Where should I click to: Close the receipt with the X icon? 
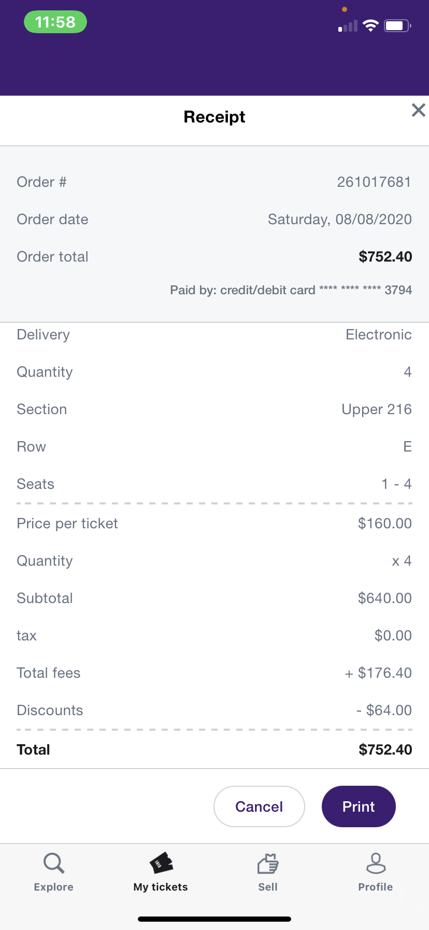pyautogui.click(x=418, y=110)
